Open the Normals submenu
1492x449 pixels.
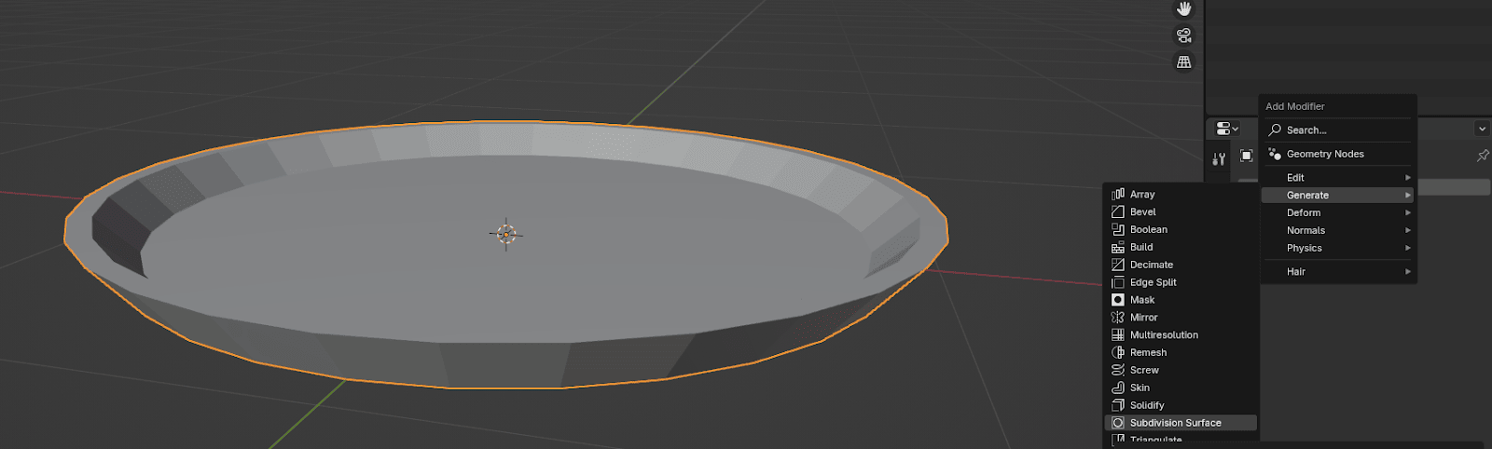click(1338, 230)
